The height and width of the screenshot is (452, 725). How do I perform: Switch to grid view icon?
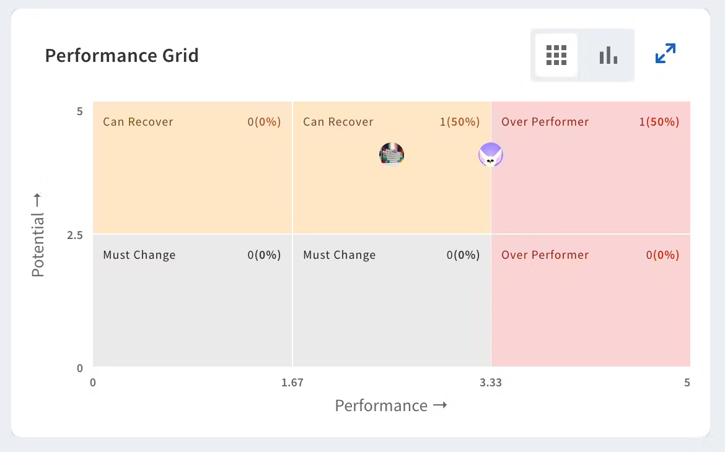tap(556, 55)
